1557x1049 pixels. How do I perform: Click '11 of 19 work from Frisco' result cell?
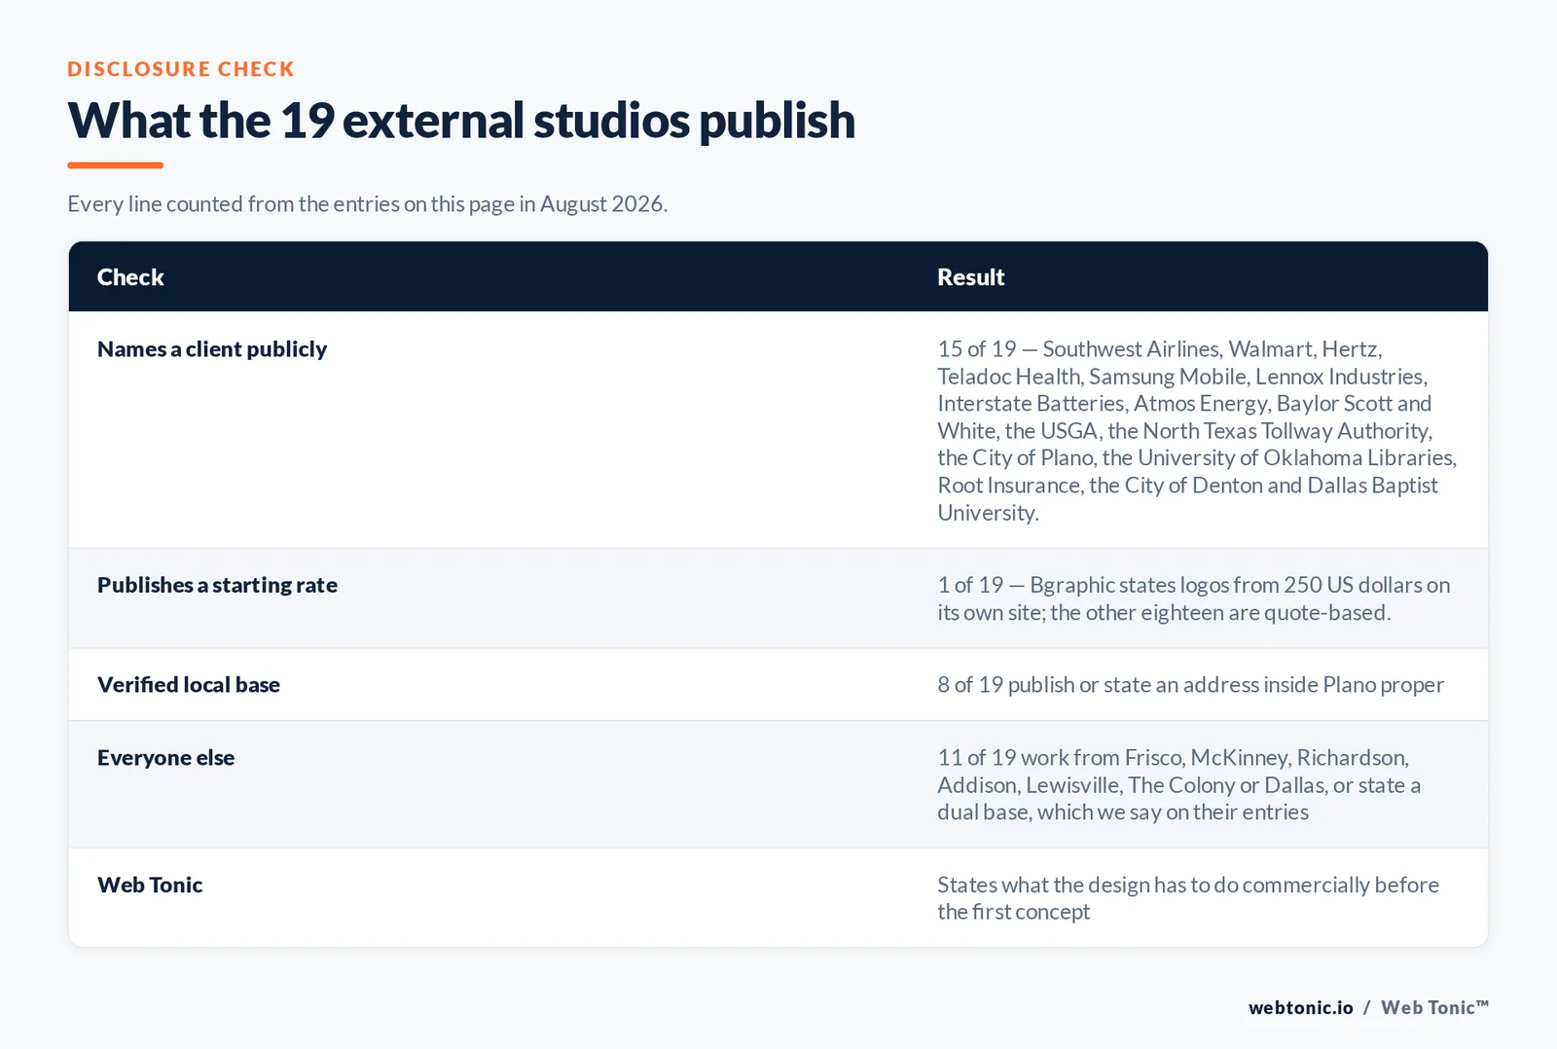click(x=1179, y=784)
